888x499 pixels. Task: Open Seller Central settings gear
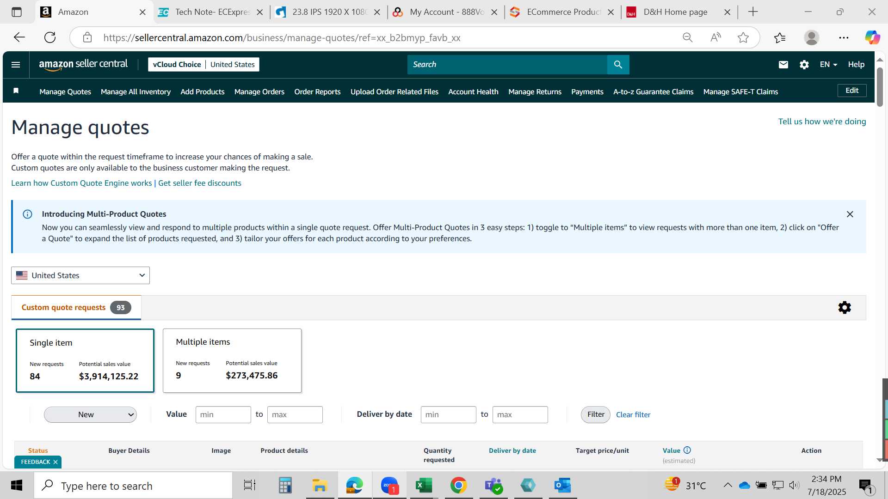click(804, 65)
